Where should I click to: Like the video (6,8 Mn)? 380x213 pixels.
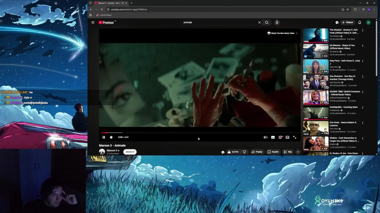(x=233, y=152)
